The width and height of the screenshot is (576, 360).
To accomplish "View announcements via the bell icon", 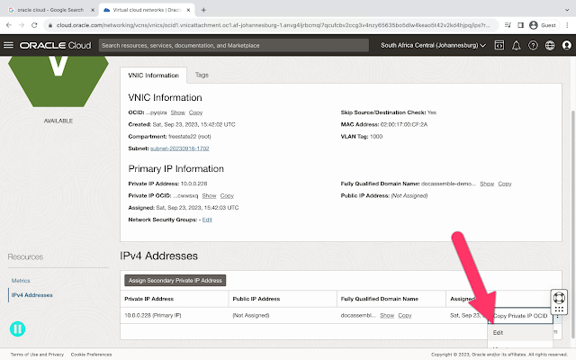I will pyautogui.click(x=516, y=45).
